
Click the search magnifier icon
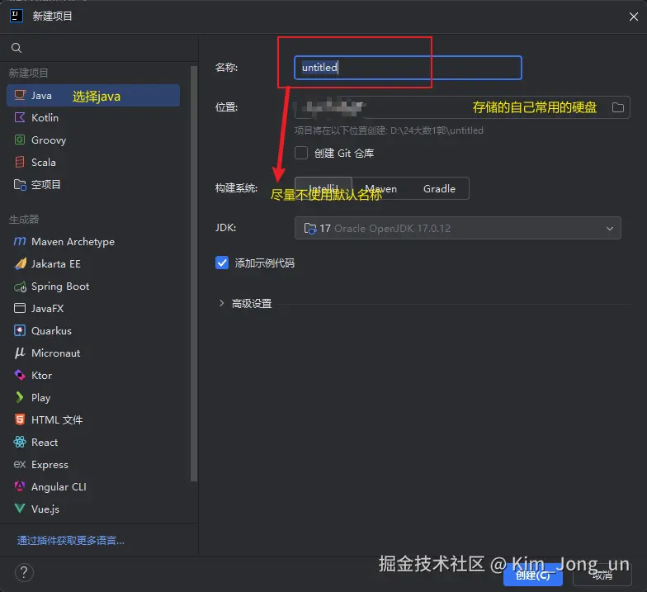(x=17, y=48)
